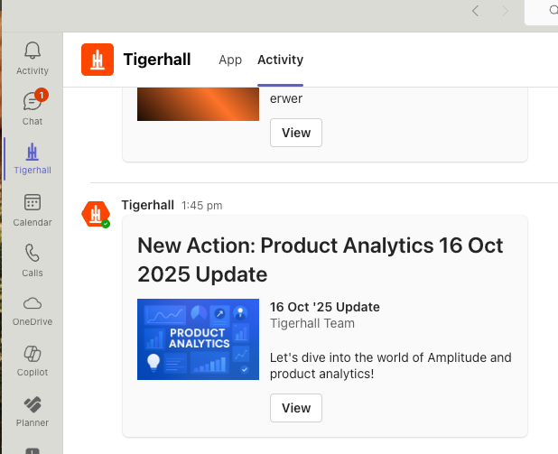Viewport: 558px width, 454px height.
Task: Open OneDrive cloud icon in sidebar
Action: (x=33, y=311)
